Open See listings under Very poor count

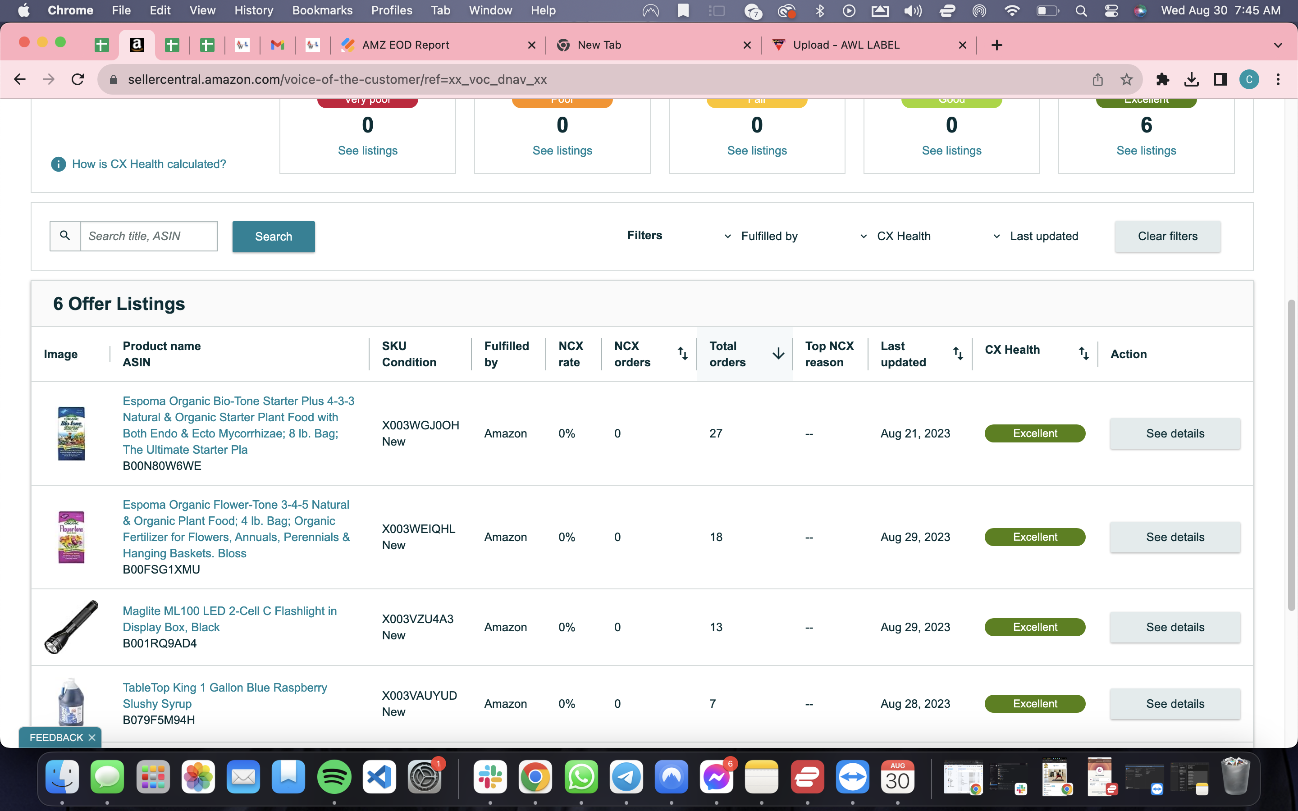[x=367, y=151]
